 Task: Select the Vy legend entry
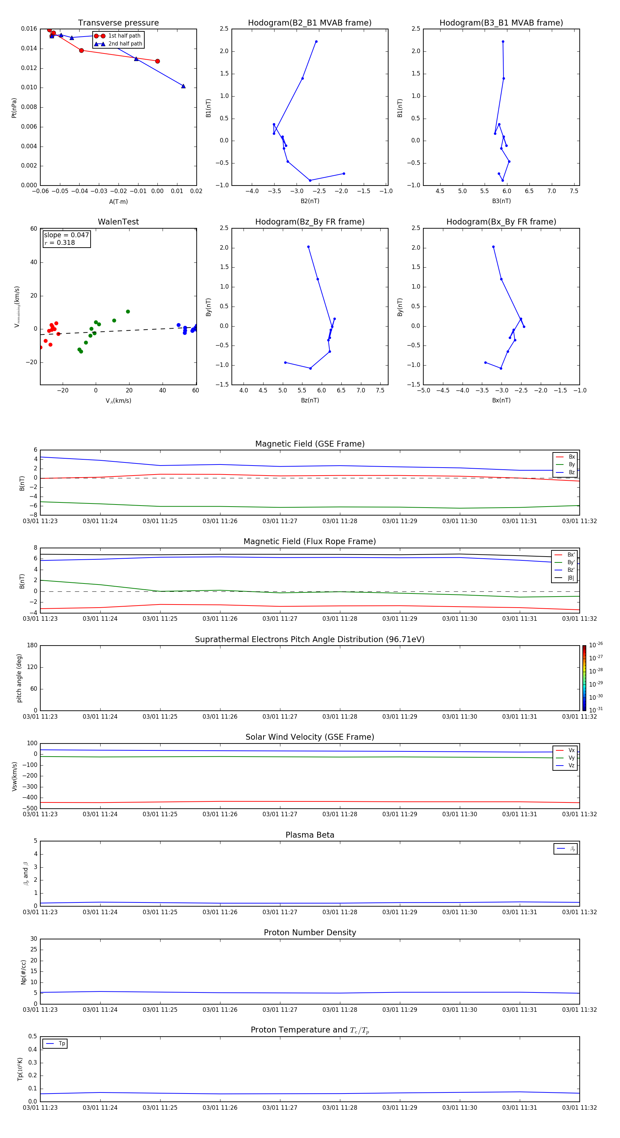coord(565,758)
